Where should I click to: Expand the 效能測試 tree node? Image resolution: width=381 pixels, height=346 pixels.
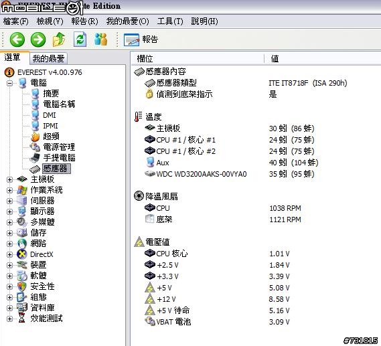[x=9, y=319]
